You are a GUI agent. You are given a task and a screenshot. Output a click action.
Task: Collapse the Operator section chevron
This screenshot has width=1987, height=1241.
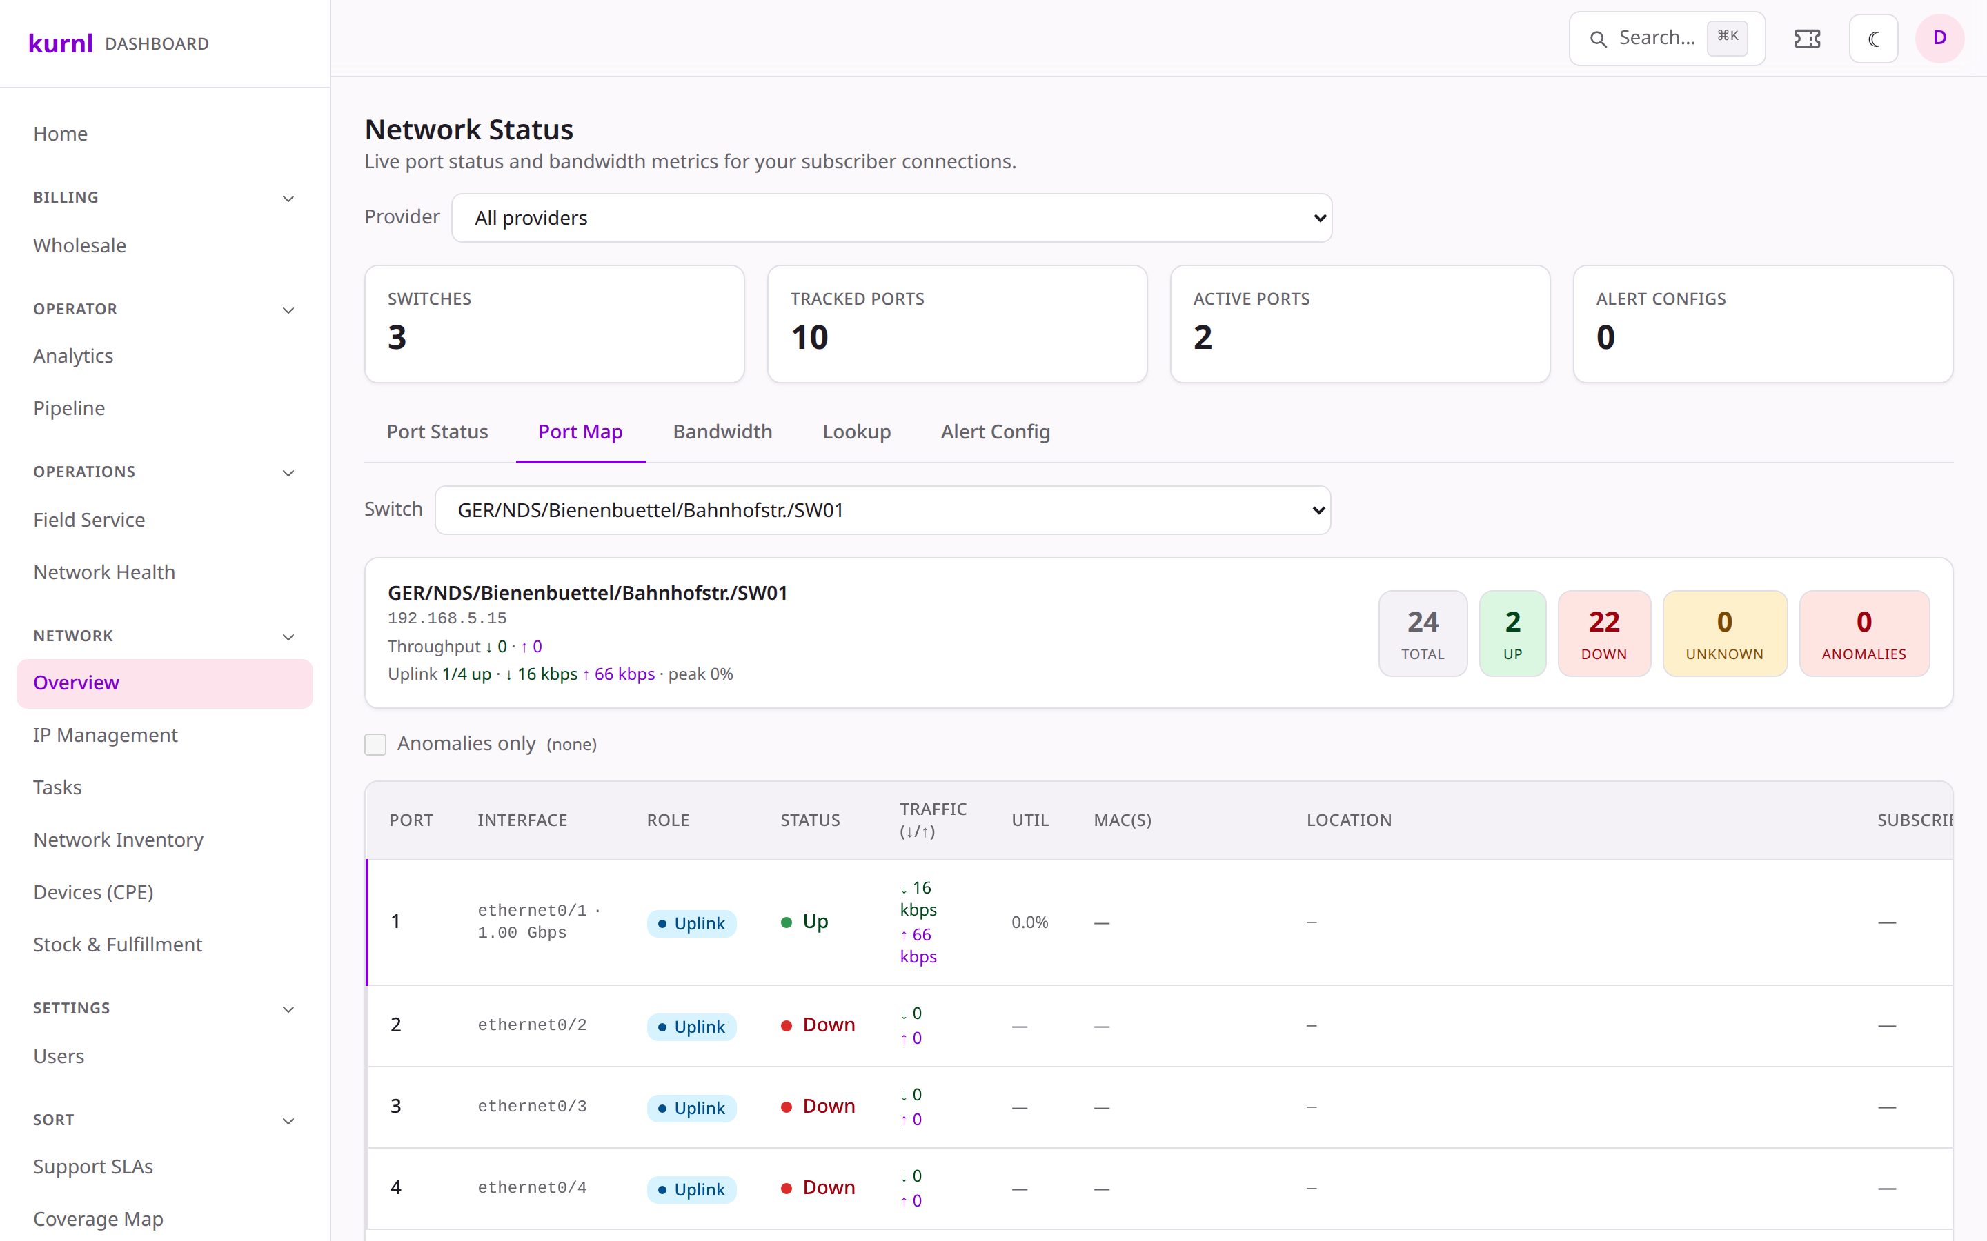click(288, 310)
